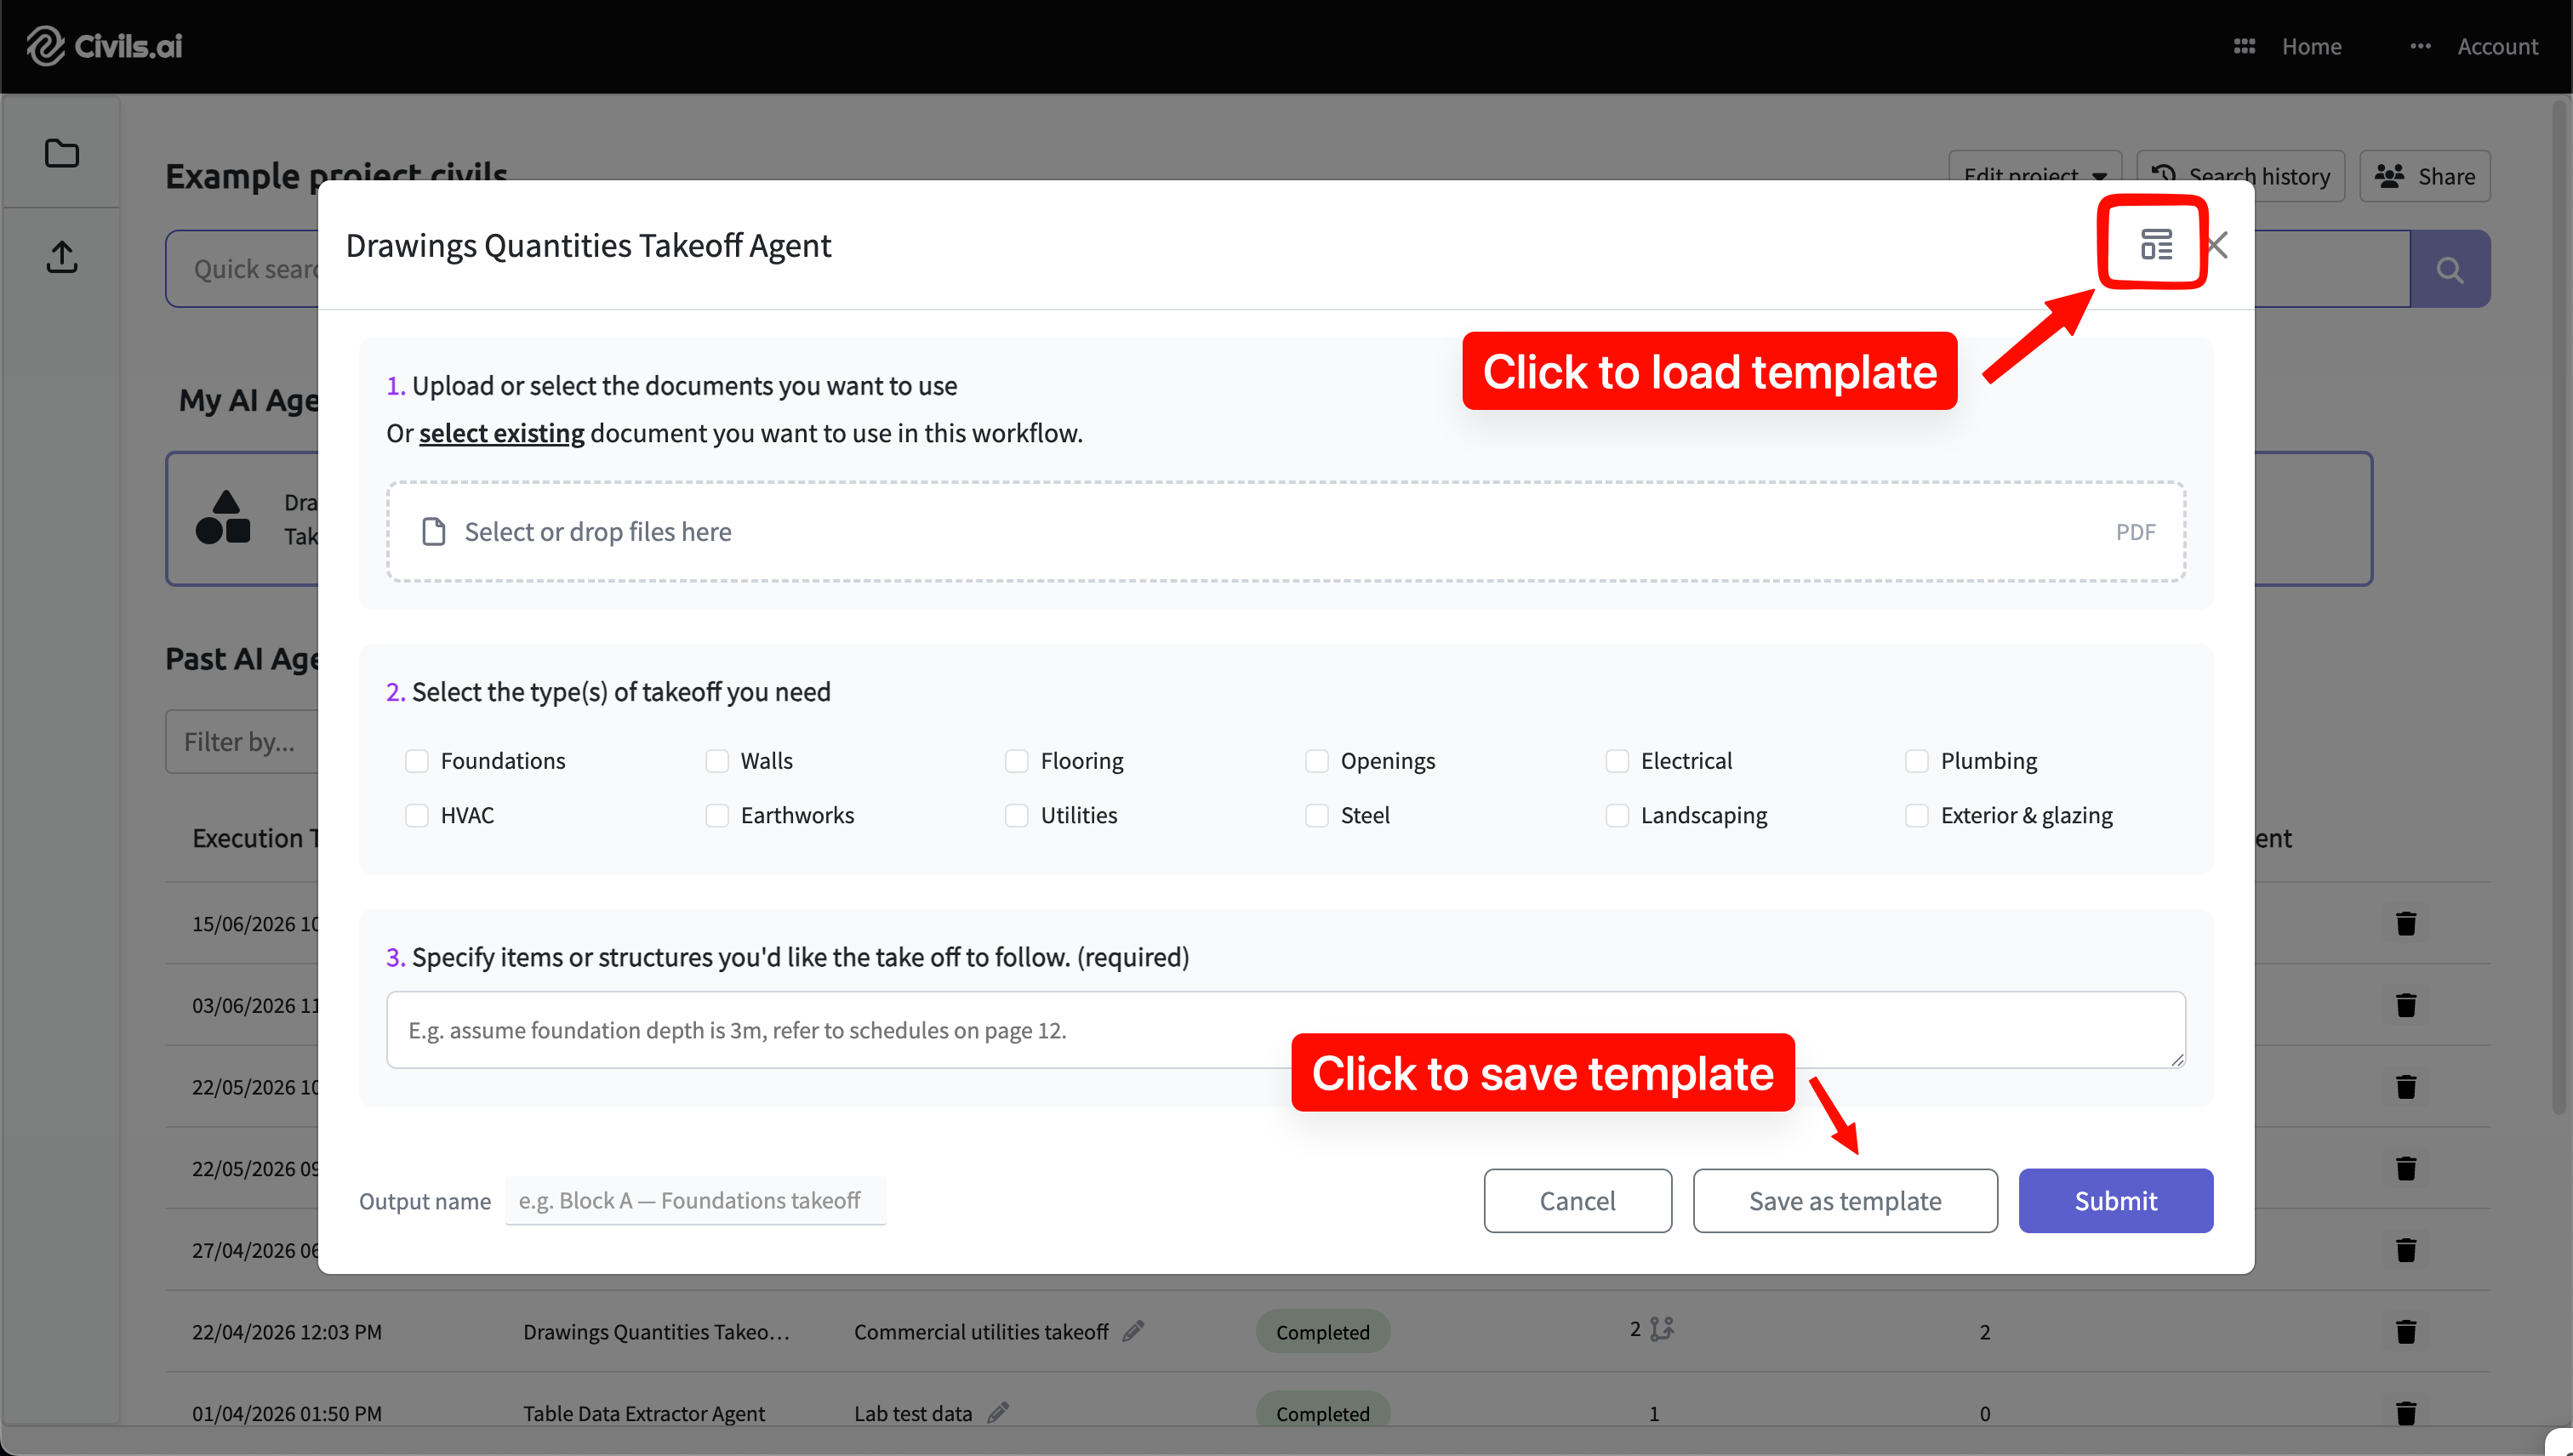Viewport: 2573px width, 1456px height.
Task: Click the Completed status of Commercial utilities takeoff
Action: 1322,1331
